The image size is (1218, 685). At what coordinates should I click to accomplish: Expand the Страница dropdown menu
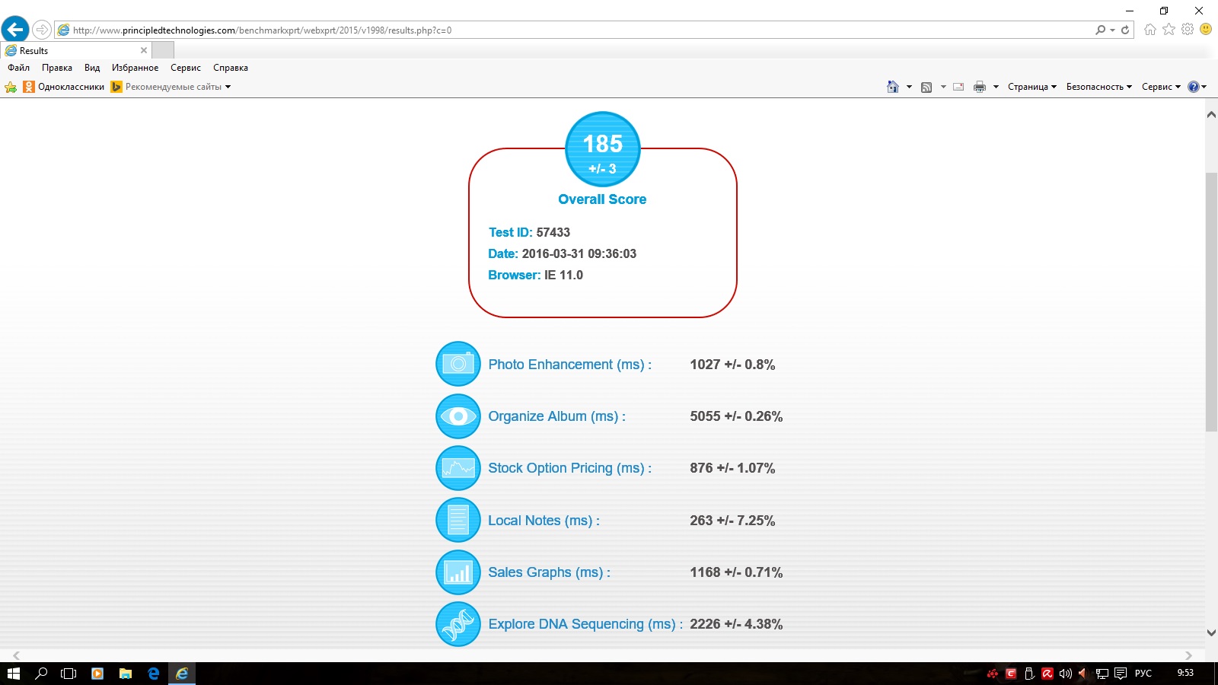pos(1031,87)
